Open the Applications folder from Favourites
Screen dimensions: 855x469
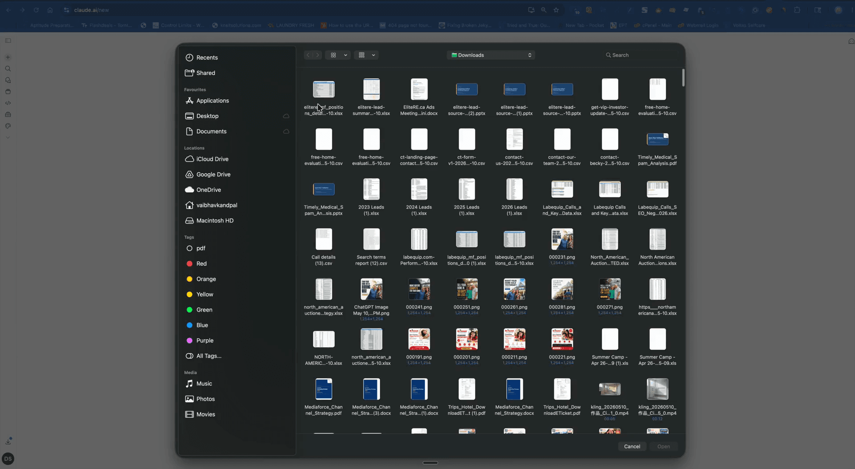pos(207,101)
